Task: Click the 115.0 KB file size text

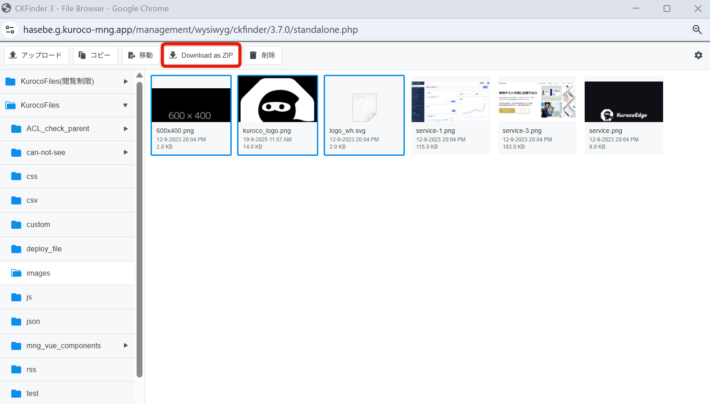Action: click(427, 147)
